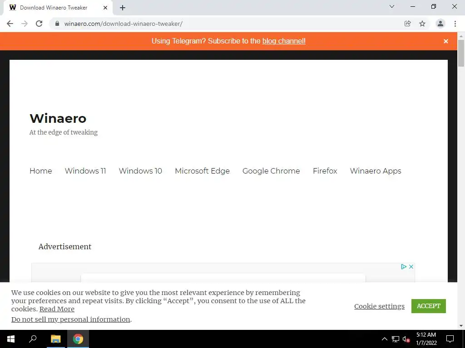This screenshot has width=465, height=348.
Task: Open File Explorer from the taskbar
Action: pyautogui.click(x=55, y=339)
